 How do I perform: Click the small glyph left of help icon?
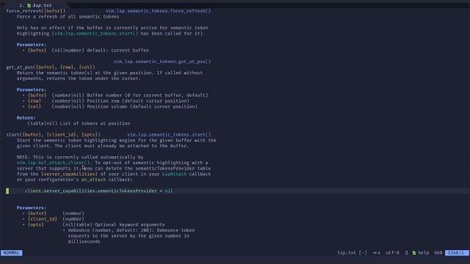406,253
